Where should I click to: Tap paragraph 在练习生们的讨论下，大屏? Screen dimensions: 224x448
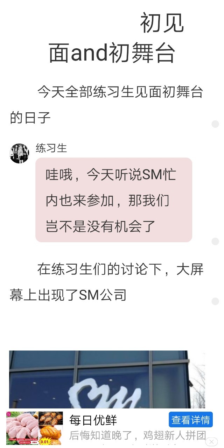click(120, 270)
